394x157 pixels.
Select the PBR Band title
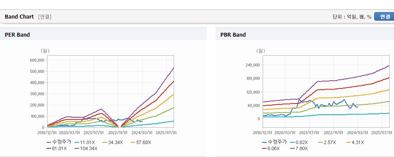(233, 35)
